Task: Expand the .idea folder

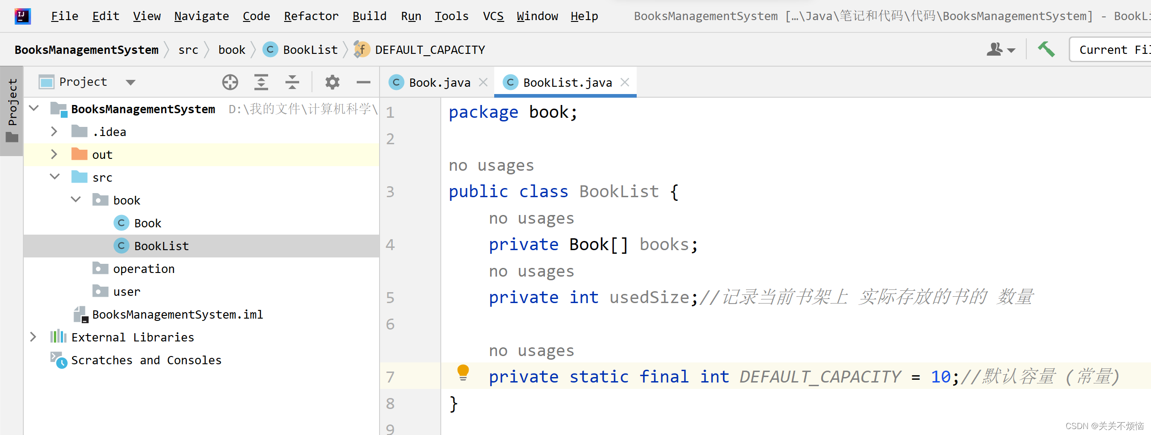Action: (54, 131)
